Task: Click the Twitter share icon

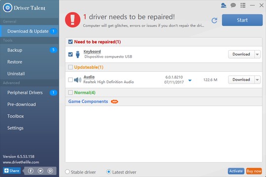Action: point(40,171)
